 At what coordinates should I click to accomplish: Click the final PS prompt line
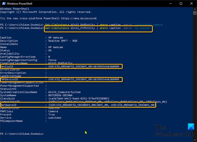(22, 134)
